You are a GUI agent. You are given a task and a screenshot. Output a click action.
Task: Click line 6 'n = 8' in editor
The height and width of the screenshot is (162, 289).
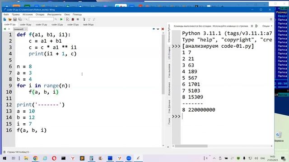tap(24, 67)
